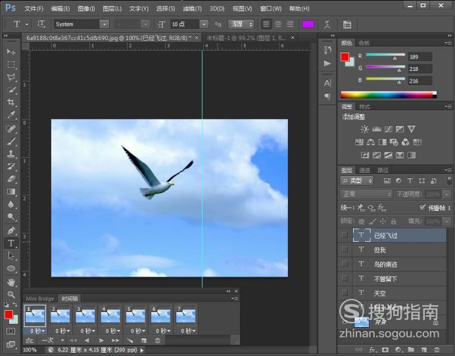Select the Horizontal Type tool
Image resolution: width=455 pixels, height=356 pixels.
[x=11, y=243]
